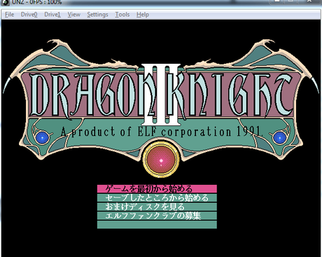The width and height of the screenshot is (322, 257).
Task: Open the Settings menu
Action: 97,15
